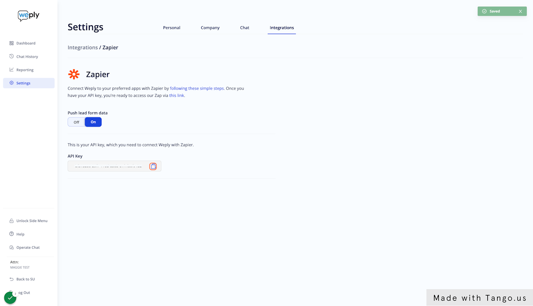Screen dimensions: 533x306
Task: Open 'following these simple steps' link
Action: [197, 88]
